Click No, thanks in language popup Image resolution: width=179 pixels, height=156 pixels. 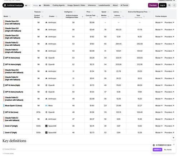(x=168, y=150)
